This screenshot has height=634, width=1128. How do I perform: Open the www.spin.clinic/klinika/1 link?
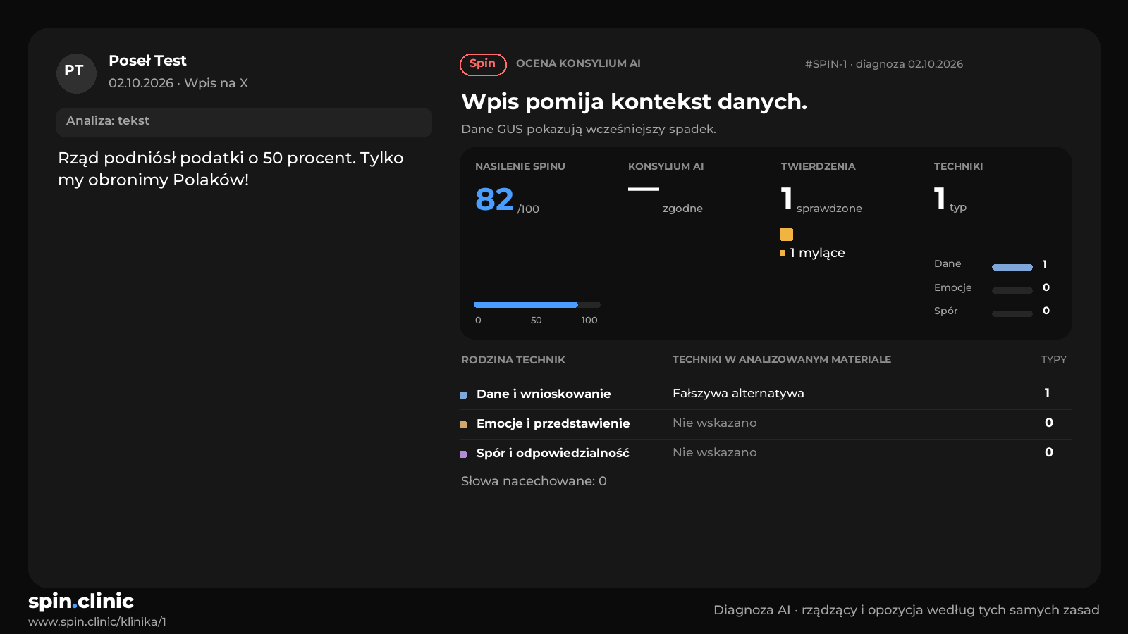pyautogui.click(x=97, y=621)
